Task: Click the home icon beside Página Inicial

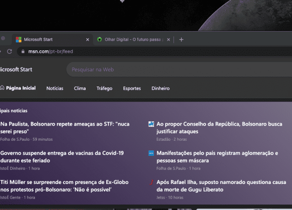Action: [x=2, y=88]
